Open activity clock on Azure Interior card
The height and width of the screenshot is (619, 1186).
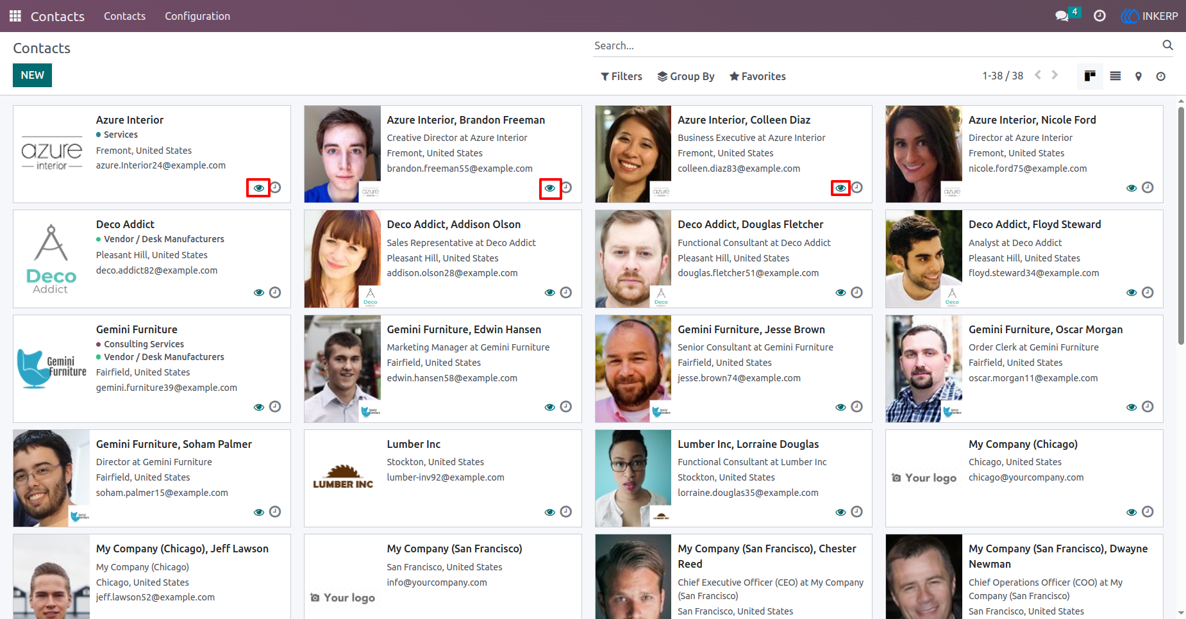(x=275, y=188)
